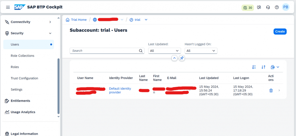Viewport: 296px width, 136px height.
Task: Click the E-Mail column header
Action: 172,78
